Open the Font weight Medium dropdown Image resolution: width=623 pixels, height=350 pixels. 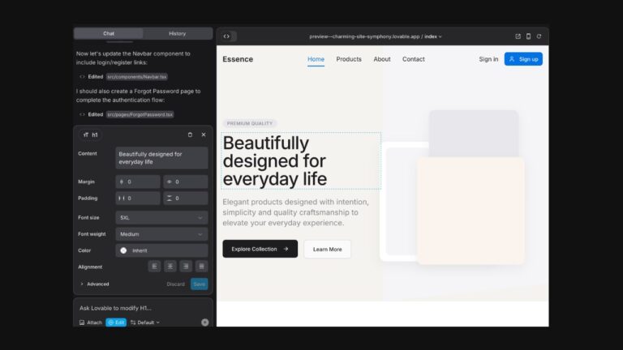(161, 234)
